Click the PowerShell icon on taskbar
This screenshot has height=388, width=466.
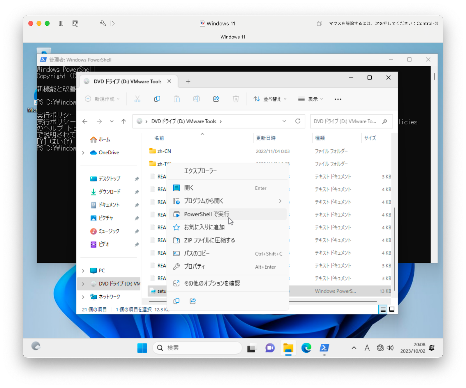324,348
